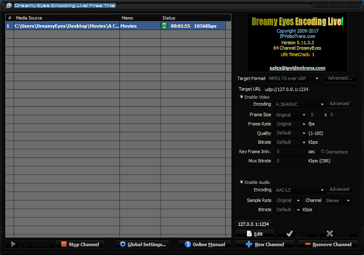
Task: Click the red minus icon for Remove Channel
Action: tap(308, 244)
